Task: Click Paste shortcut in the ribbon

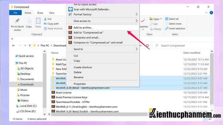Action: tap(53, 29)
